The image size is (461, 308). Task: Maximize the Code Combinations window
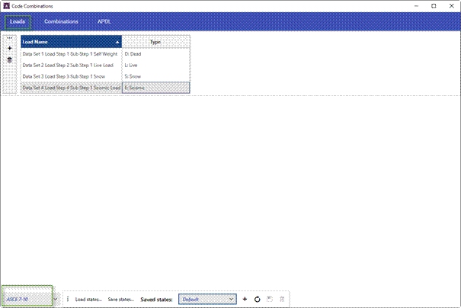pos(434,6)
